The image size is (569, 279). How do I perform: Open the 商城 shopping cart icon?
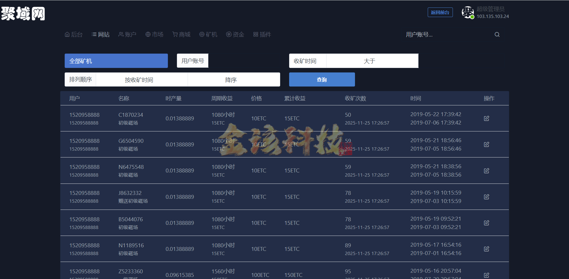pos(175,34)
